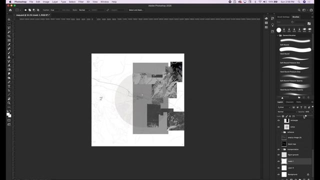Click the layer opacity slider handle
Screen dimensions: 320x180
click(305, 115)
